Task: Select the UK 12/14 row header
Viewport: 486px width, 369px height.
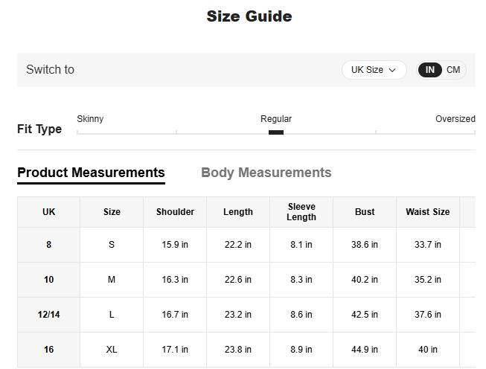Action: point(49,315)
